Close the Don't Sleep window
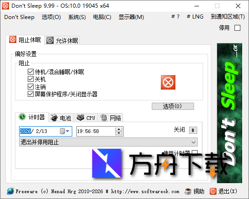This screenshot has height=199, width=249. 238,6
